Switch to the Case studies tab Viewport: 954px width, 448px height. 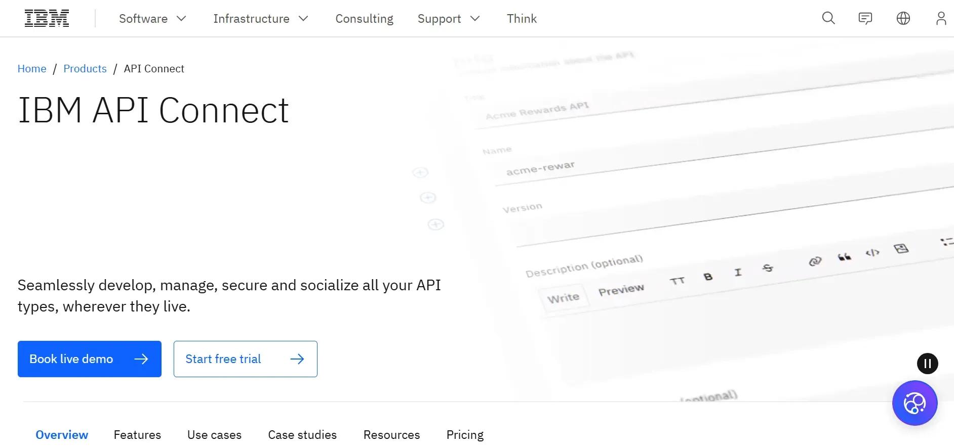(x=302, y=435)
